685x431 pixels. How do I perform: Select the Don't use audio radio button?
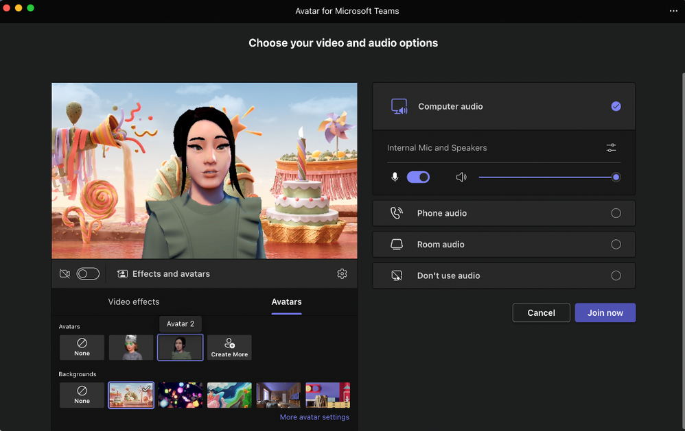pyautogui.click(x=616, y=275)
